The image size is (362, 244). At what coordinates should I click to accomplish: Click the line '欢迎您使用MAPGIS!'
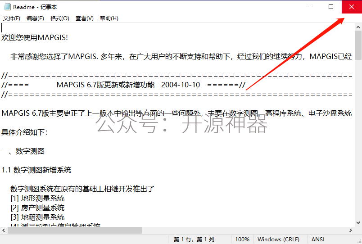point(35,37)
